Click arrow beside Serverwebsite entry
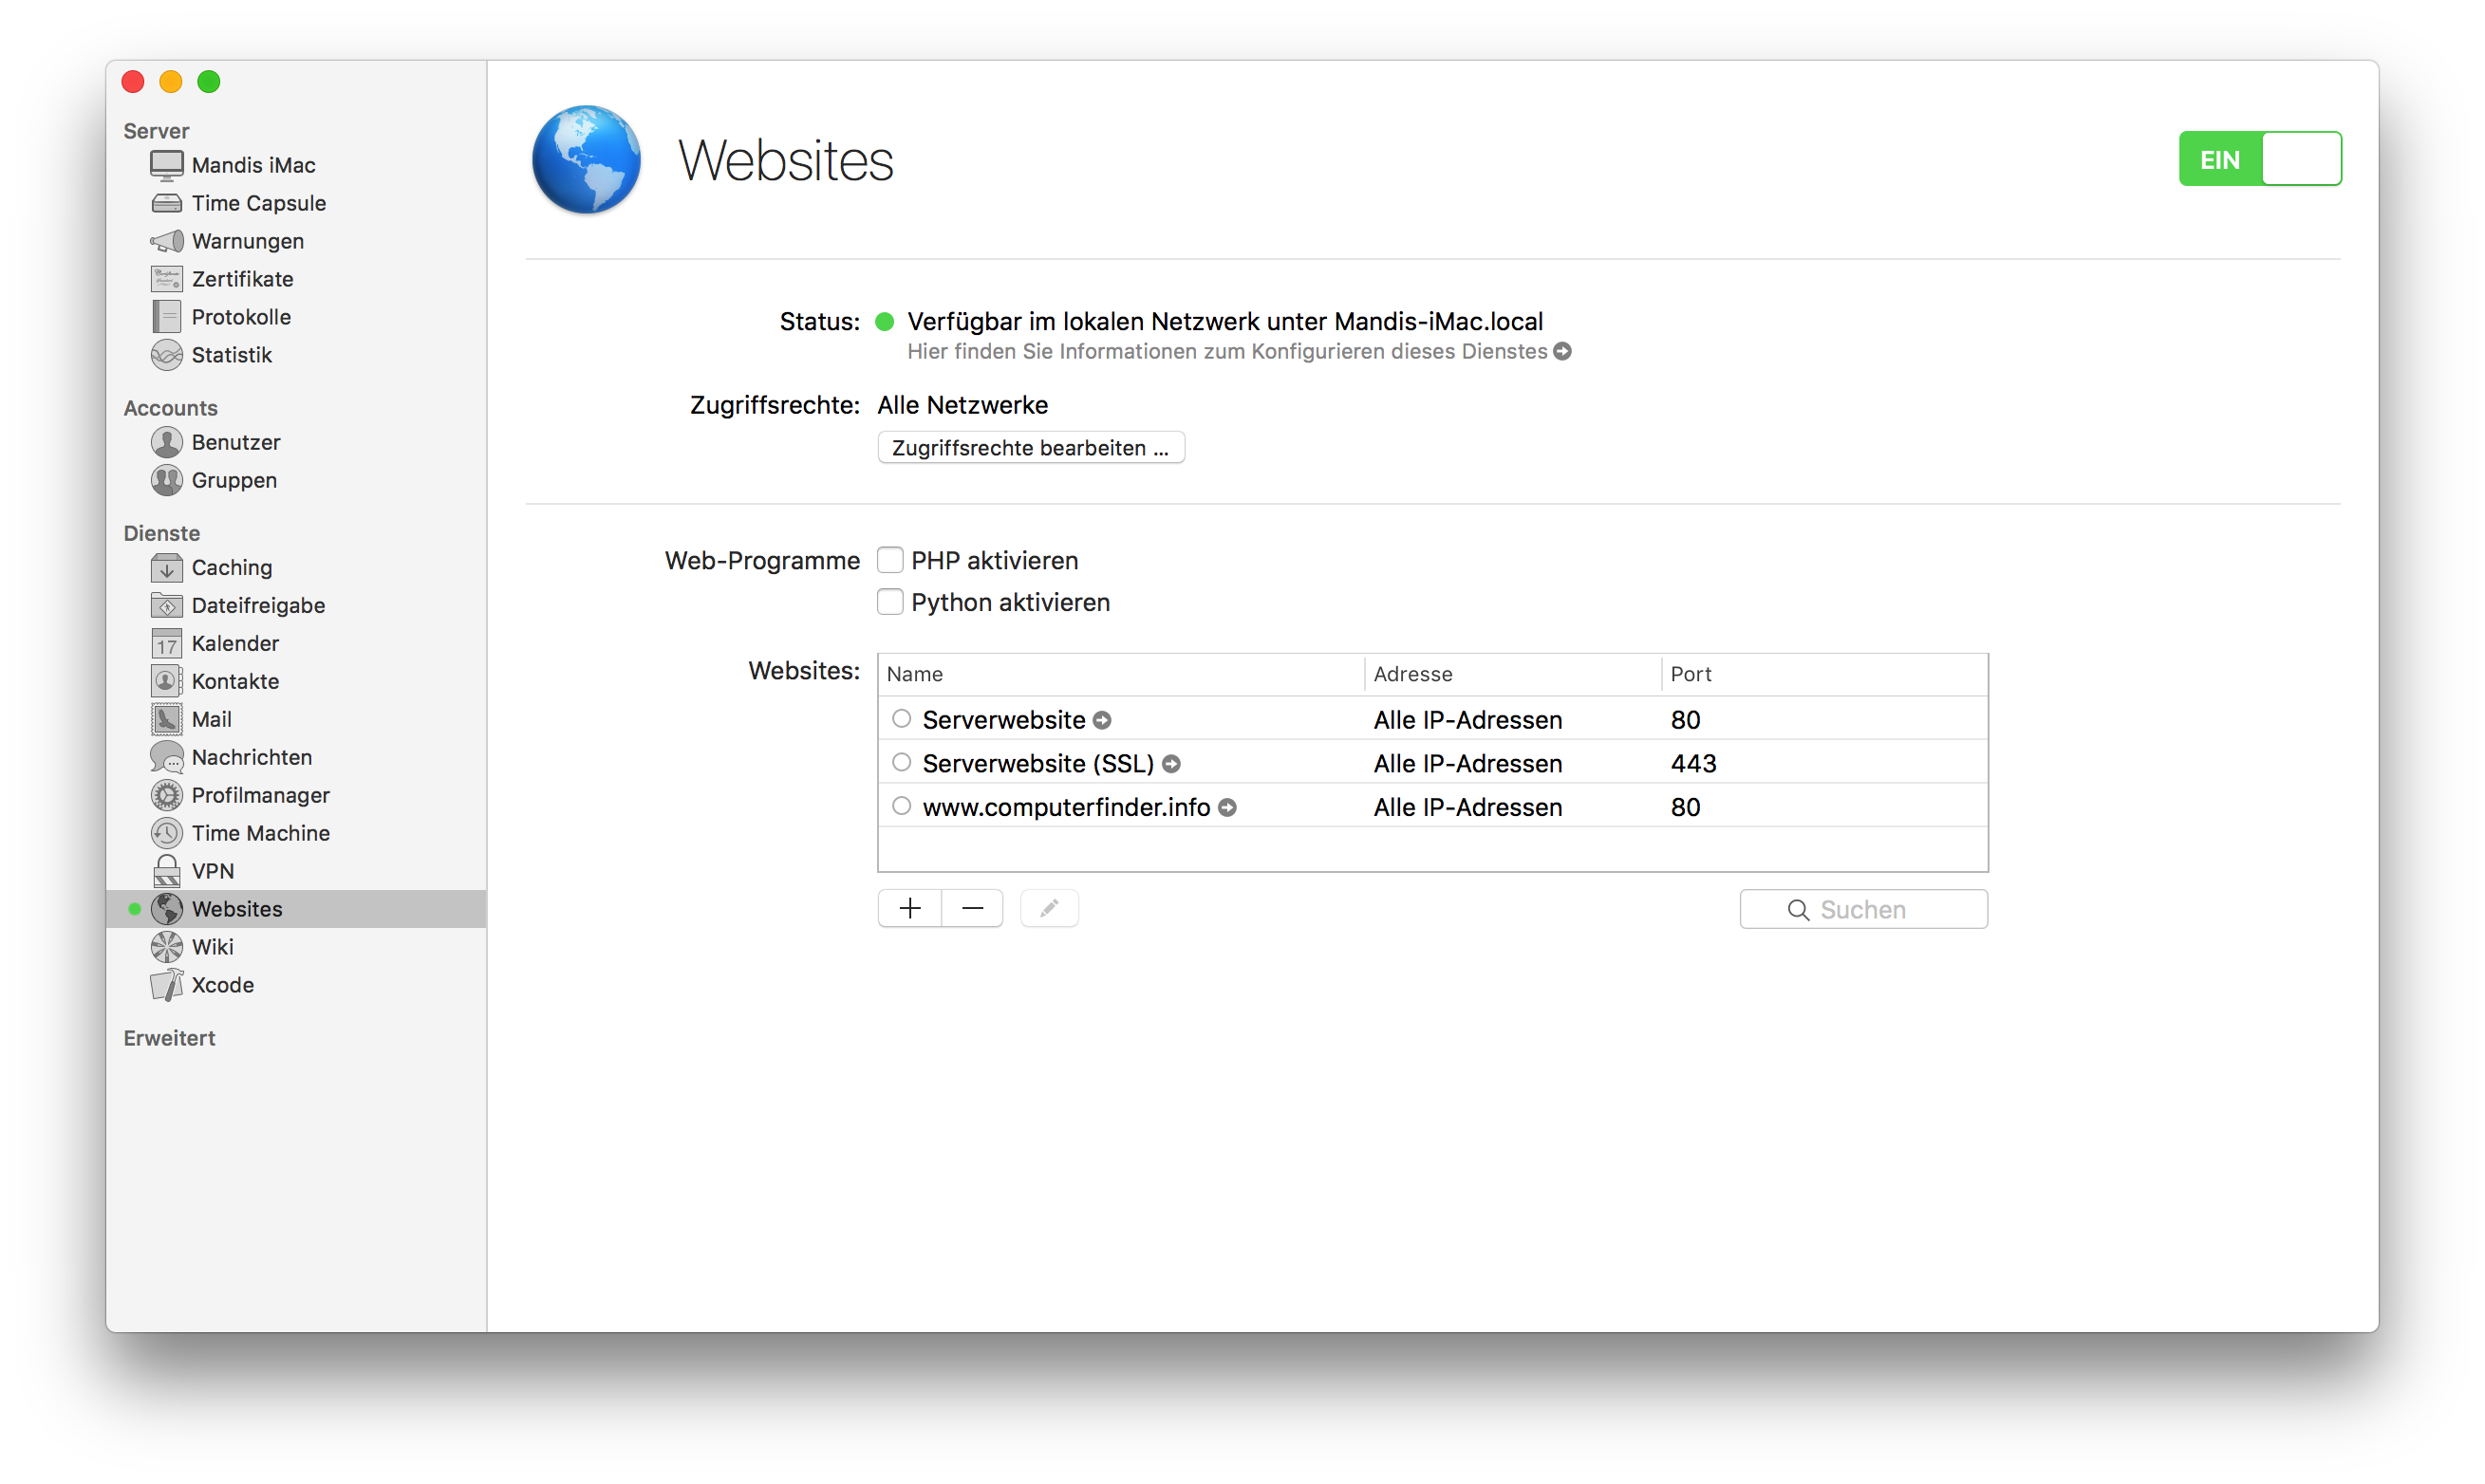 (x=1102, y=721)
